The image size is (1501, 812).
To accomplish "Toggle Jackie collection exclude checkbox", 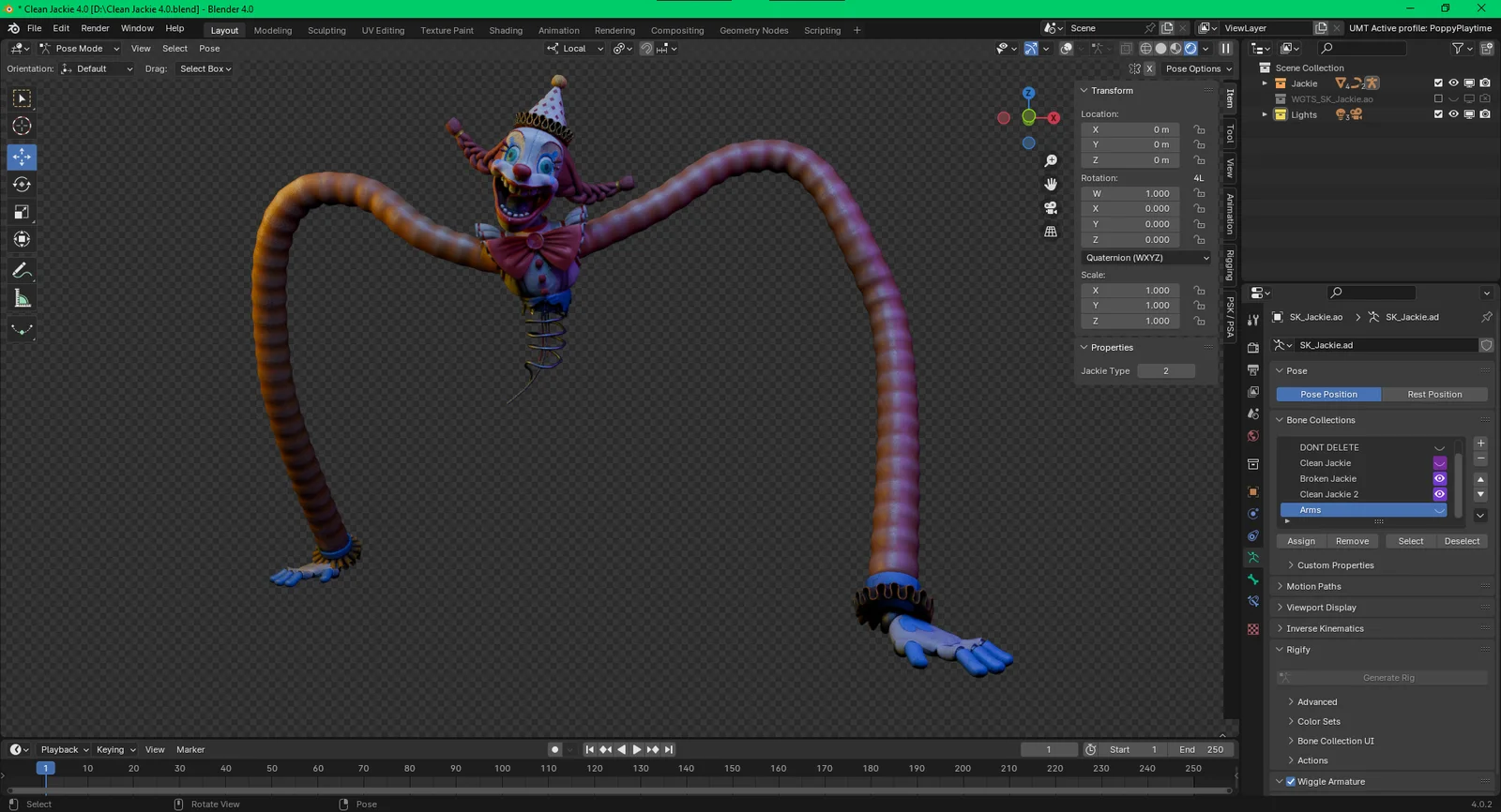I will [x=1438, y=83].
